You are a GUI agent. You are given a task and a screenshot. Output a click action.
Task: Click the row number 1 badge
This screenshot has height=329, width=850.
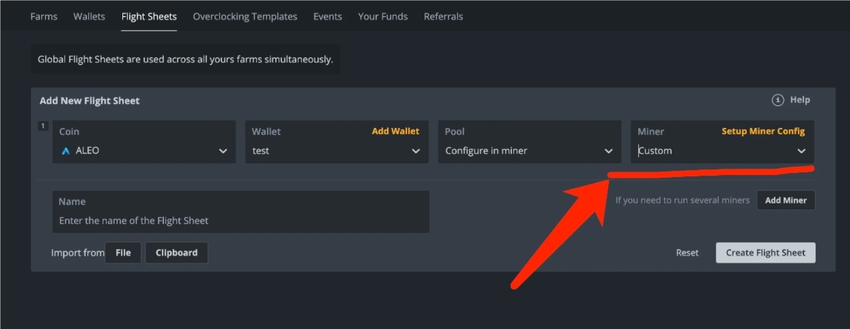(43, 126)
